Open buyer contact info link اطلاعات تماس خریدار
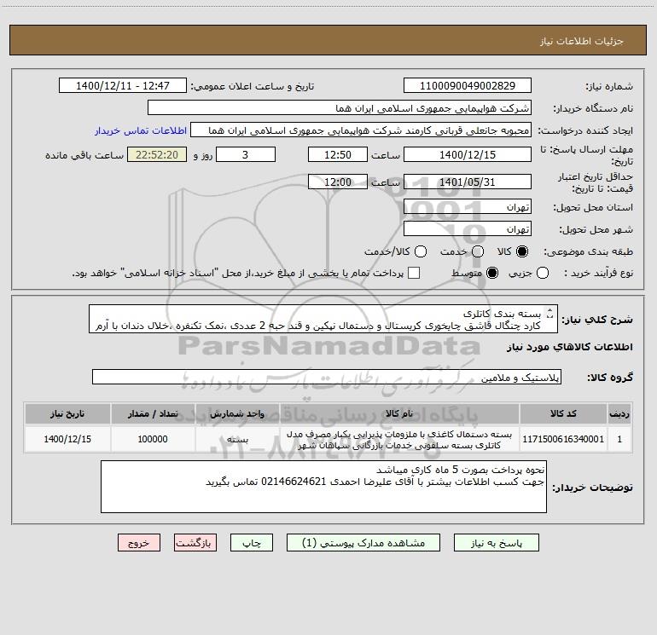 click(x=141, y=130)
